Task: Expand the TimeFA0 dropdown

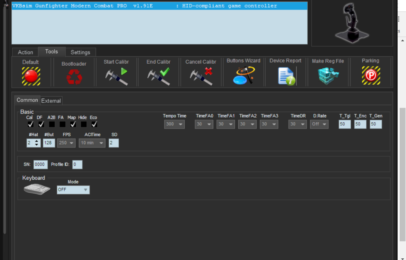Action: click(204, 124)
